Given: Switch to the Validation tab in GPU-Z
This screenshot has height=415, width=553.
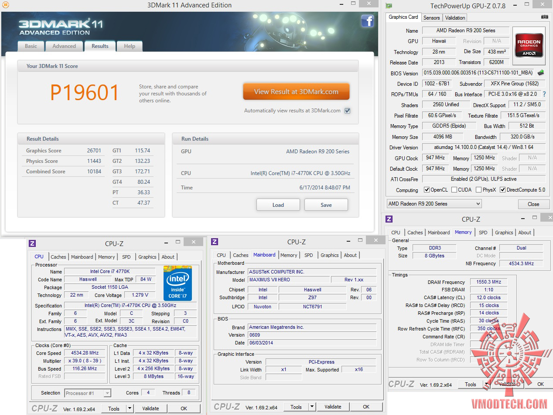Looking at the screenshot, I should [455, 18].
